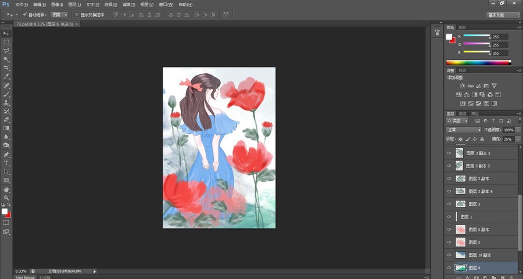
Task: Select the Clone Stamp tool
Action: click(x=6, y=103)
